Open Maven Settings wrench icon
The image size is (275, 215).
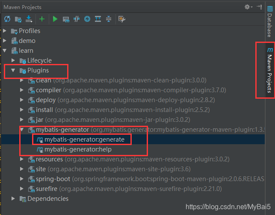(x=122, y=19)
